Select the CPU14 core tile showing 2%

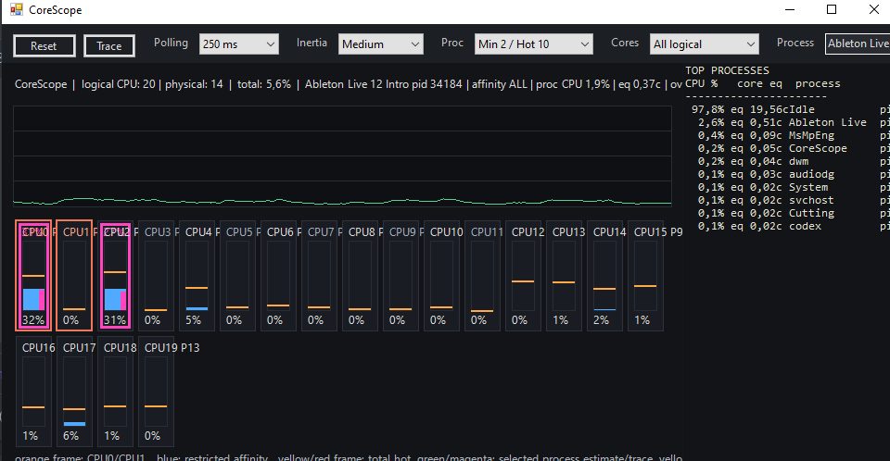(x=605, y=276)
